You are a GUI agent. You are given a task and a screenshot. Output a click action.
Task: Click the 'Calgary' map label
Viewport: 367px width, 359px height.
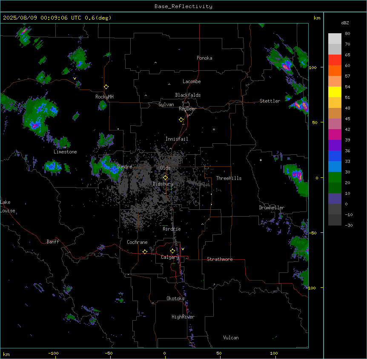pos(170,257)
